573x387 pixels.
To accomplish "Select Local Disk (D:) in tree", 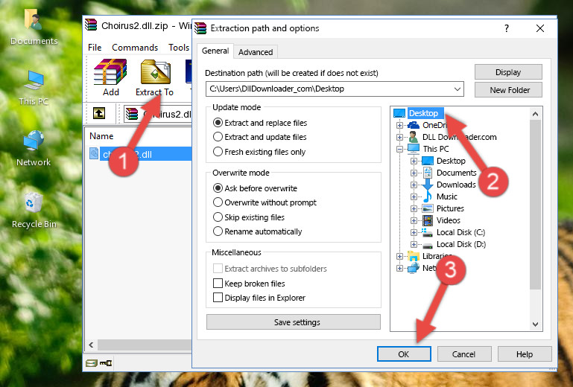I will click(x=461, y=244).
